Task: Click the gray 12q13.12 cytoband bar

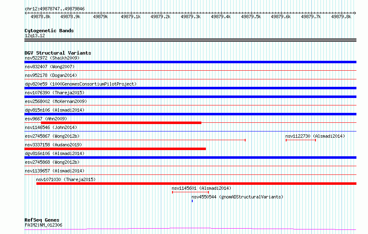Action: point(190,40)
